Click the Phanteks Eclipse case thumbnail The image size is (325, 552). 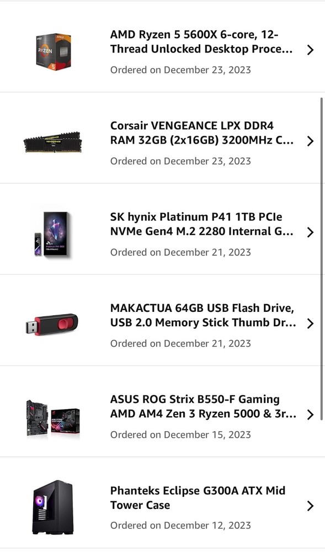pyautogui.click(x=52, y=505)
